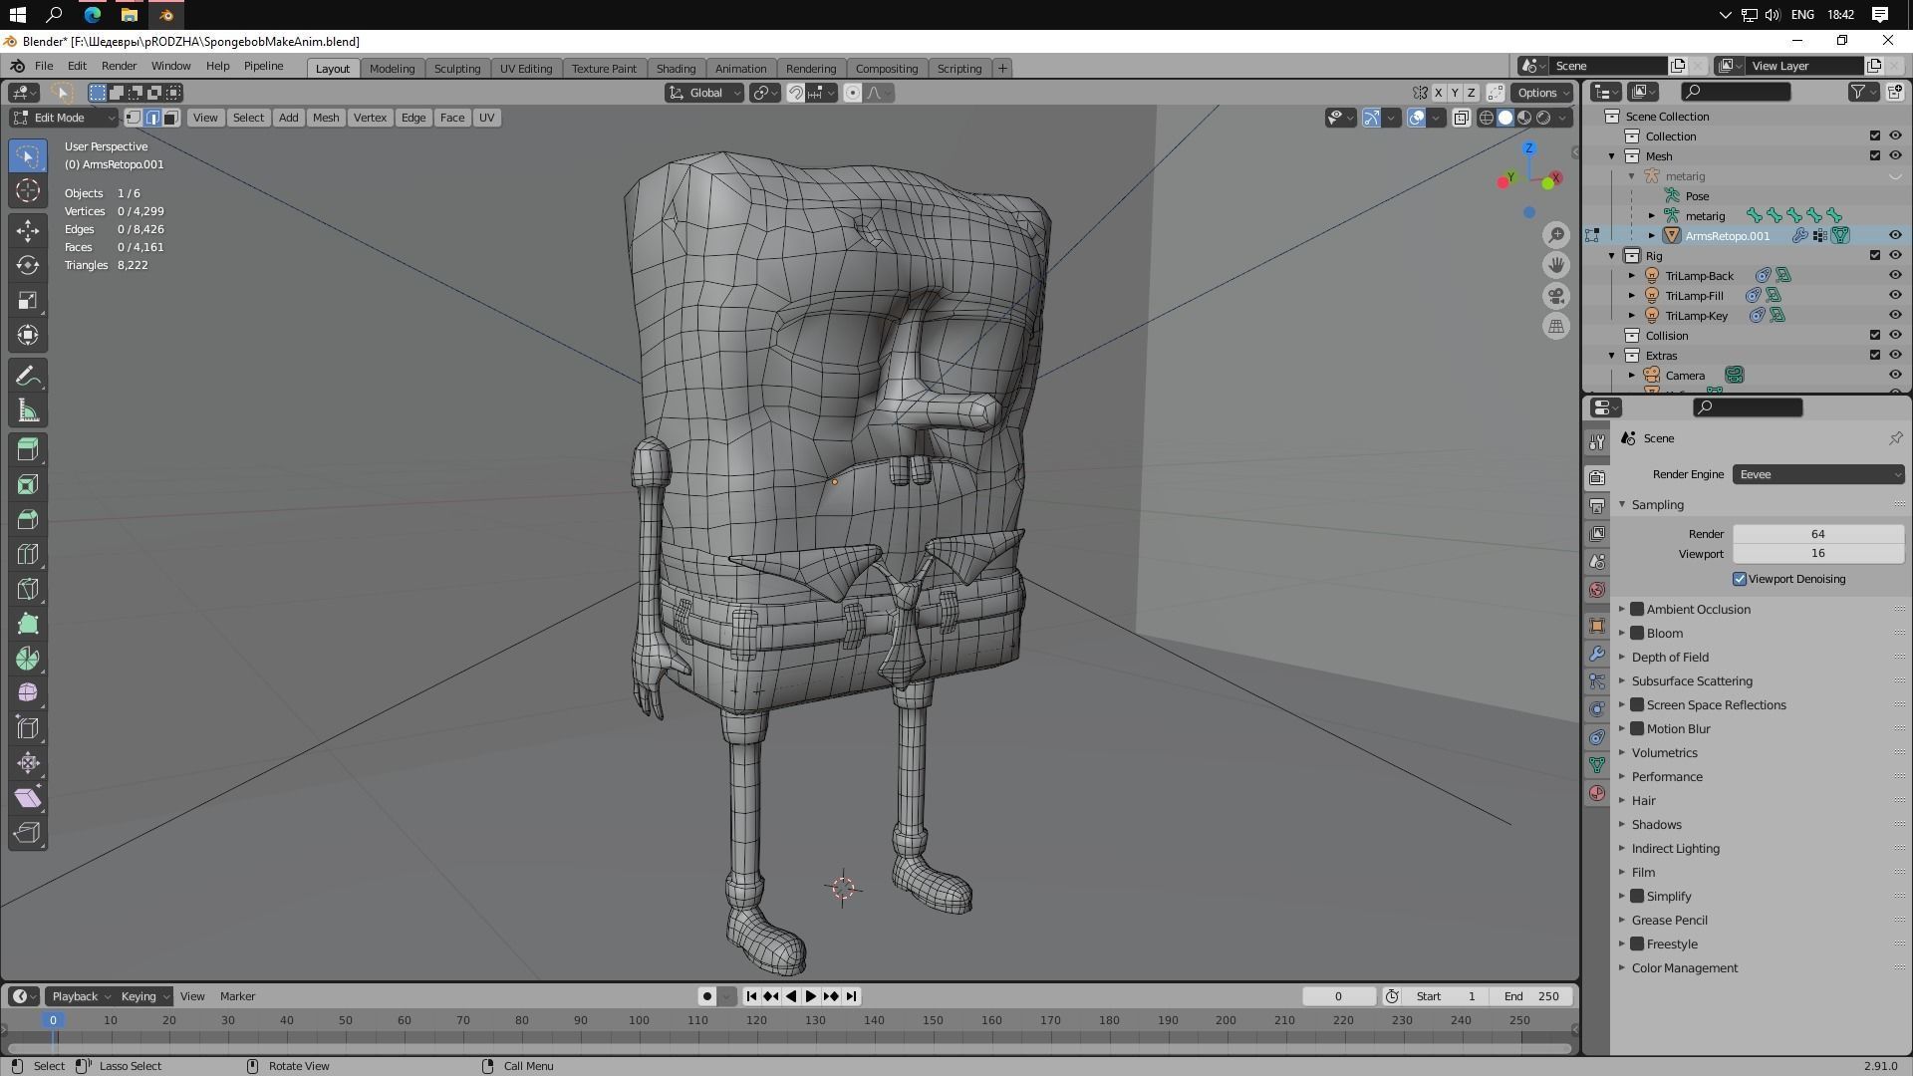Select the Annotate pencil tool
1913x1076 pixels.
point(28,376)
